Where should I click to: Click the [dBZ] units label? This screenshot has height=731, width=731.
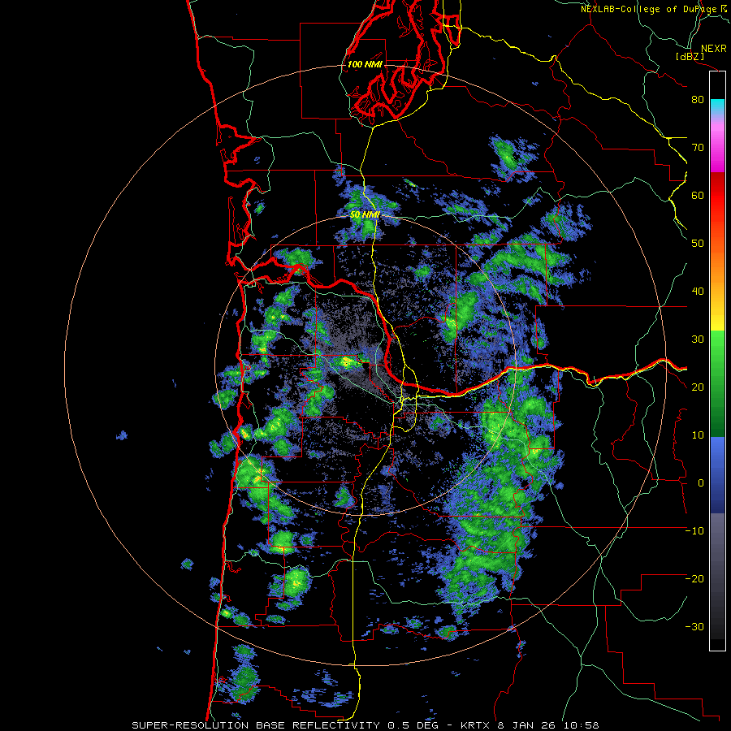[690, 57]
